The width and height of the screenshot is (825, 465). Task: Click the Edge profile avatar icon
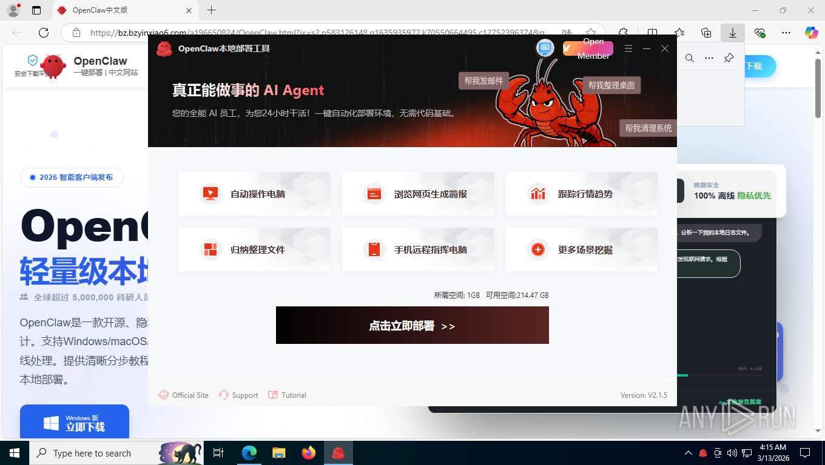pyautogui.click(x=13, y=10)
